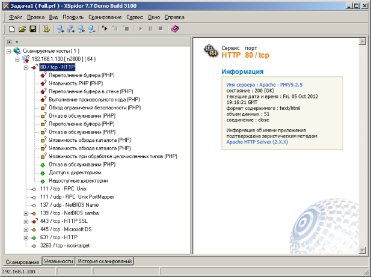Click the red icon of Выполнение произвольного кода
This screenshot has width=371, height=277.
tap(43, 100)
